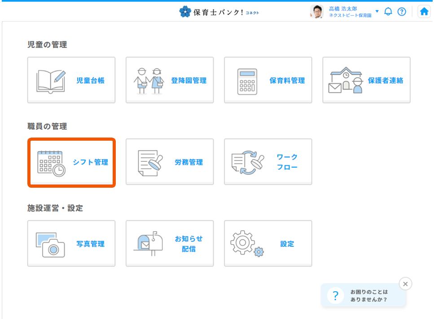Click the gears 設定 icon
This screenshot has height=319, width=434.
tap(247, 244)
